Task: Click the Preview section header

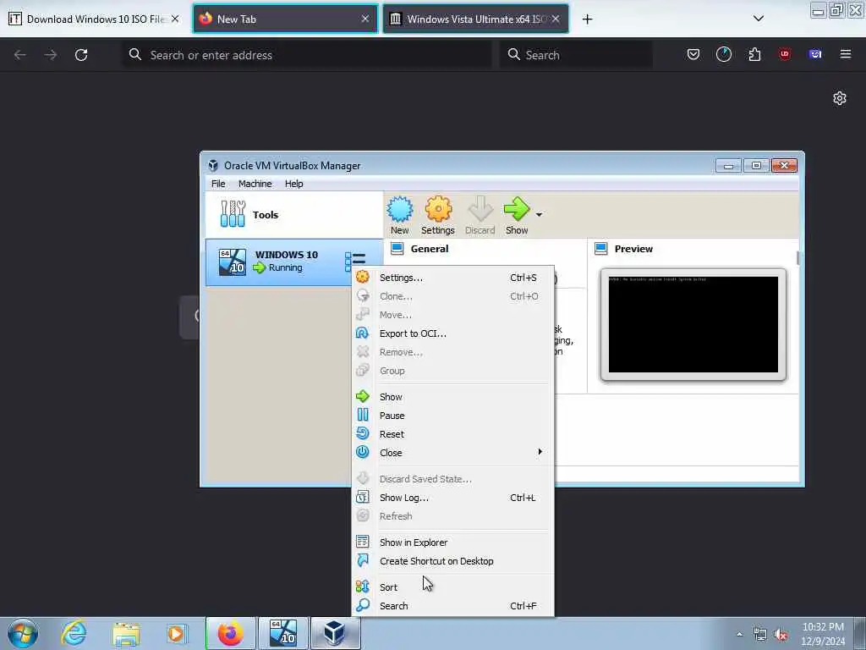Action: [633, 249]
